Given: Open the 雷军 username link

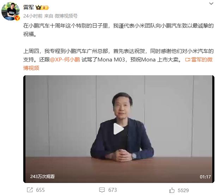Looking at the screenshot, I should click(x=29, y=7).
